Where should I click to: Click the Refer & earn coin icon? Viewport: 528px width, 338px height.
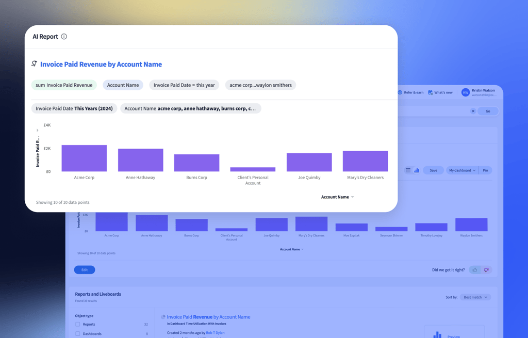pyautogui.click(x=400, y=92)
